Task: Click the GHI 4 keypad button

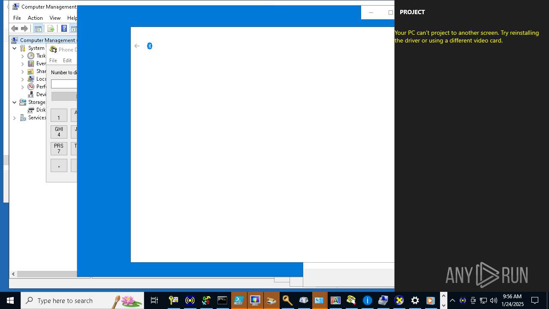Action: tap(59, 132)
